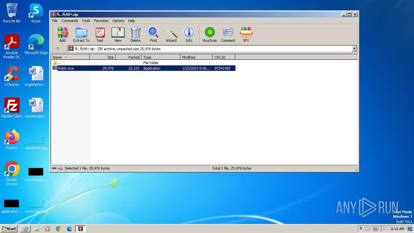414x233 pixels.
Task: Select the functionspd Word document
Action: coord(36,108)
